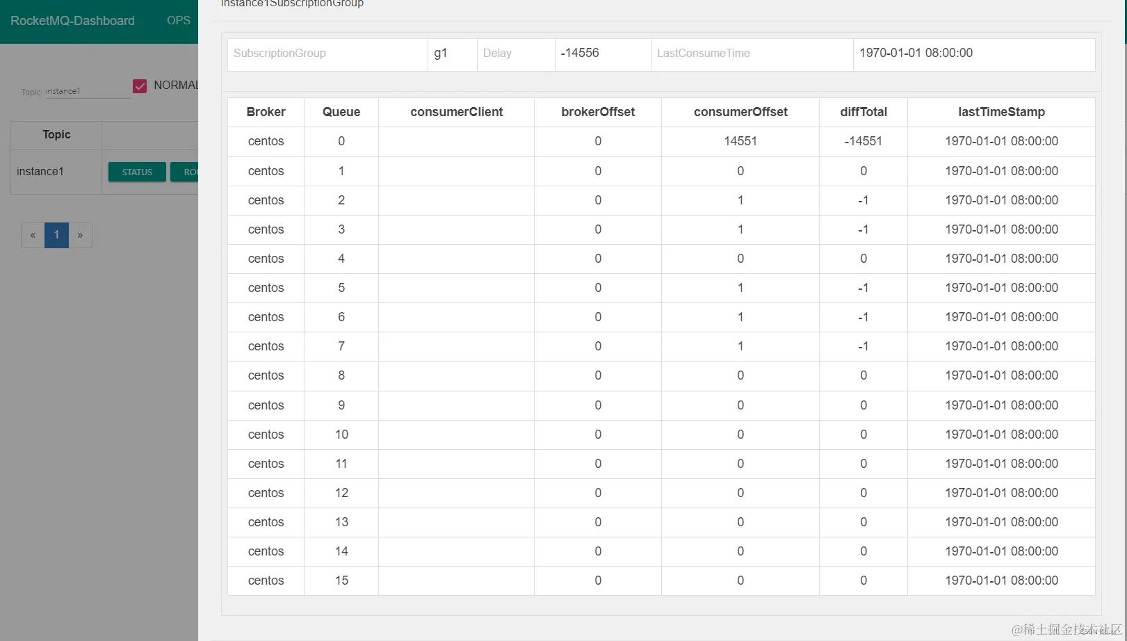Select the Instance1SubscriptionGroup dialog title

tap(292, 3)
